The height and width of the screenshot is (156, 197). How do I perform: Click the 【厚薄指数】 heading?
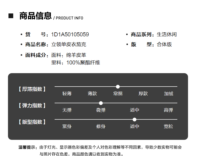pyautogui.click(x=32, y=89)
